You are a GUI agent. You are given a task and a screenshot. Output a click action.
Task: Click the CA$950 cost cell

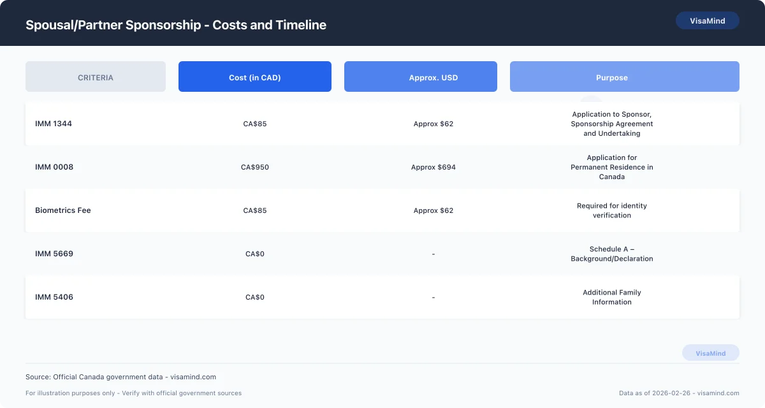[255, 167]
